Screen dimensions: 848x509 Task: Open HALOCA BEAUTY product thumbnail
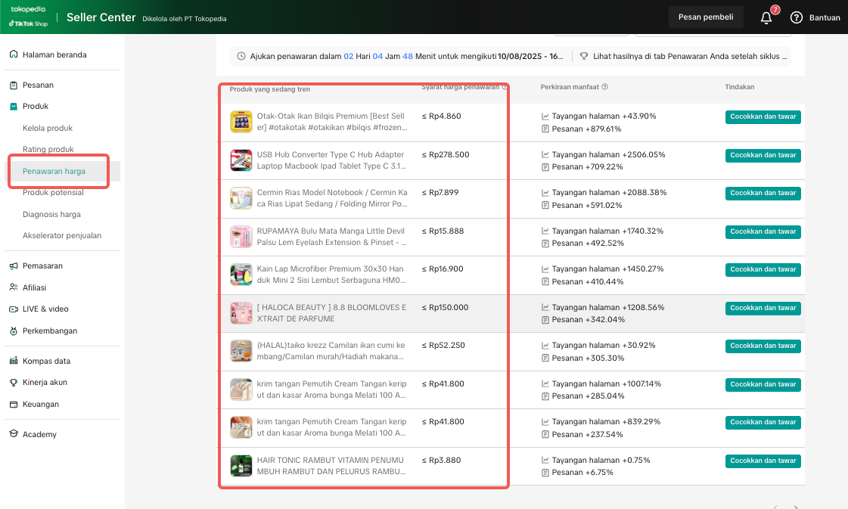pyautogui.click(x=241, y=313)
